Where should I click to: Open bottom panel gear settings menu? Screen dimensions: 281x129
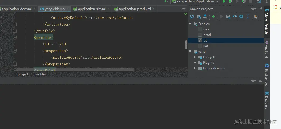click(254, 81)
